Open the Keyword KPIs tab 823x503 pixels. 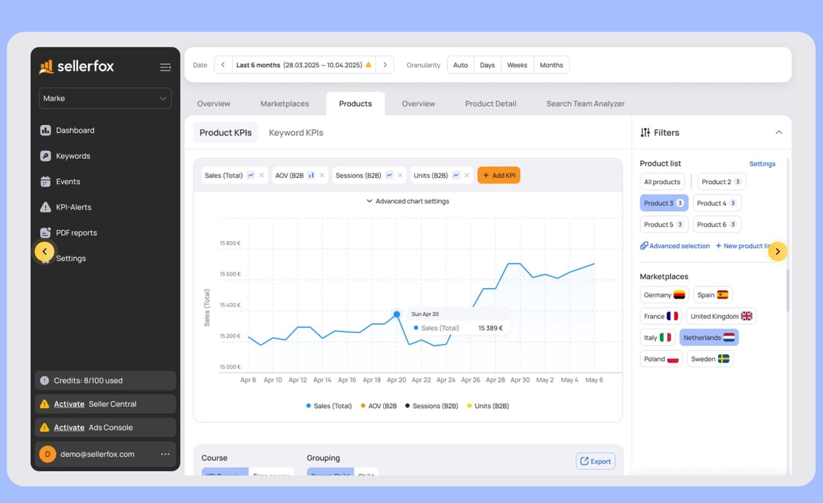tap(296, 133)
